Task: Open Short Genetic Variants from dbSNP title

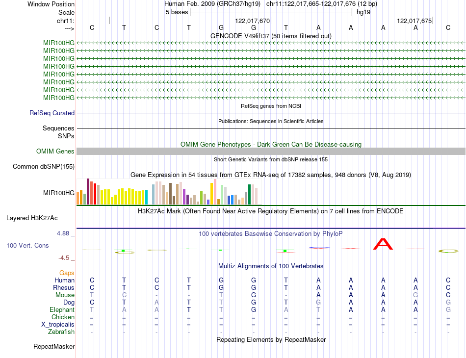Action: pos(271,159)
